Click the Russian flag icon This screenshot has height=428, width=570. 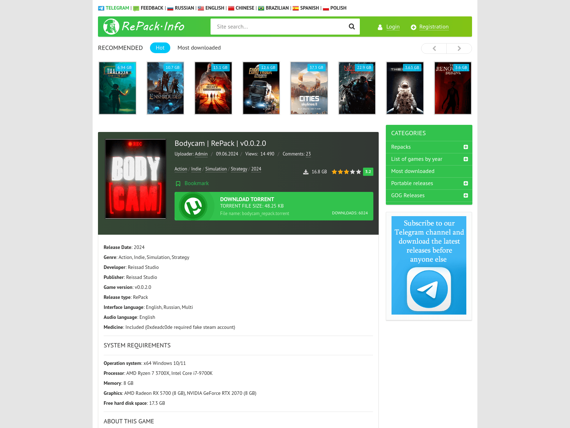[170, 8]
